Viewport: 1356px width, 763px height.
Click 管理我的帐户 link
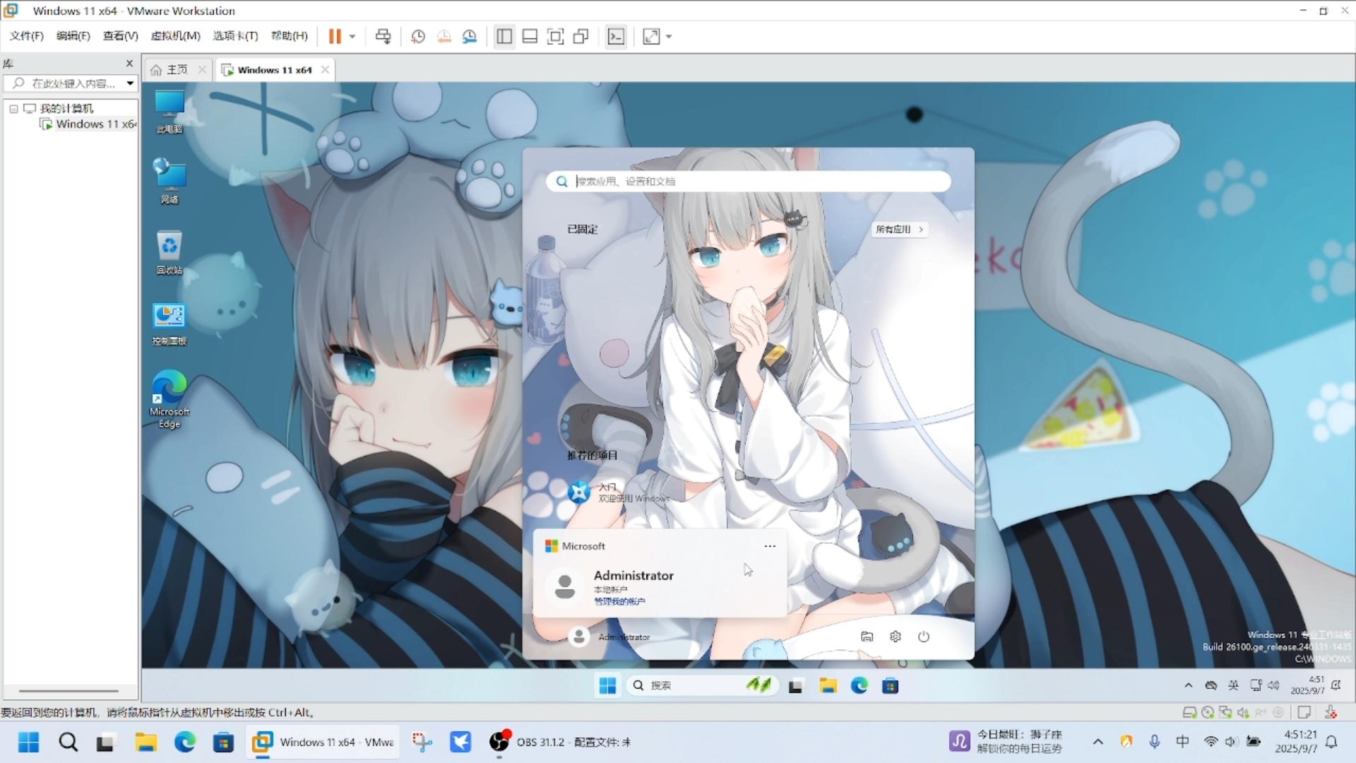pos(619,602)
